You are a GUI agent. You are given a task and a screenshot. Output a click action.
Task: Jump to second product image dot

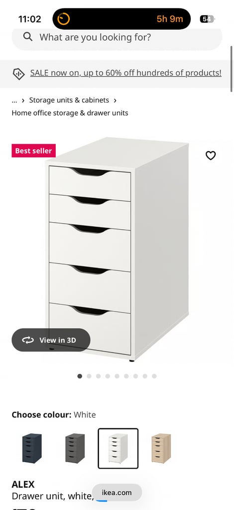coord(89,376)
